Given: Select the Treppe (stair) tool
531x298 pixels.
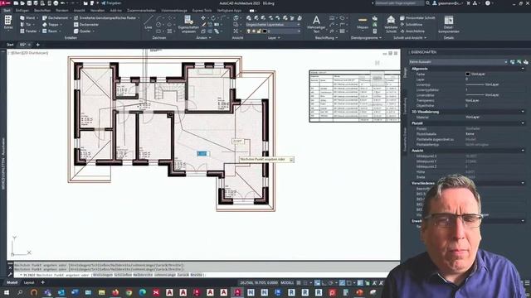Looking at the screenshot, I should coord(51,25).
